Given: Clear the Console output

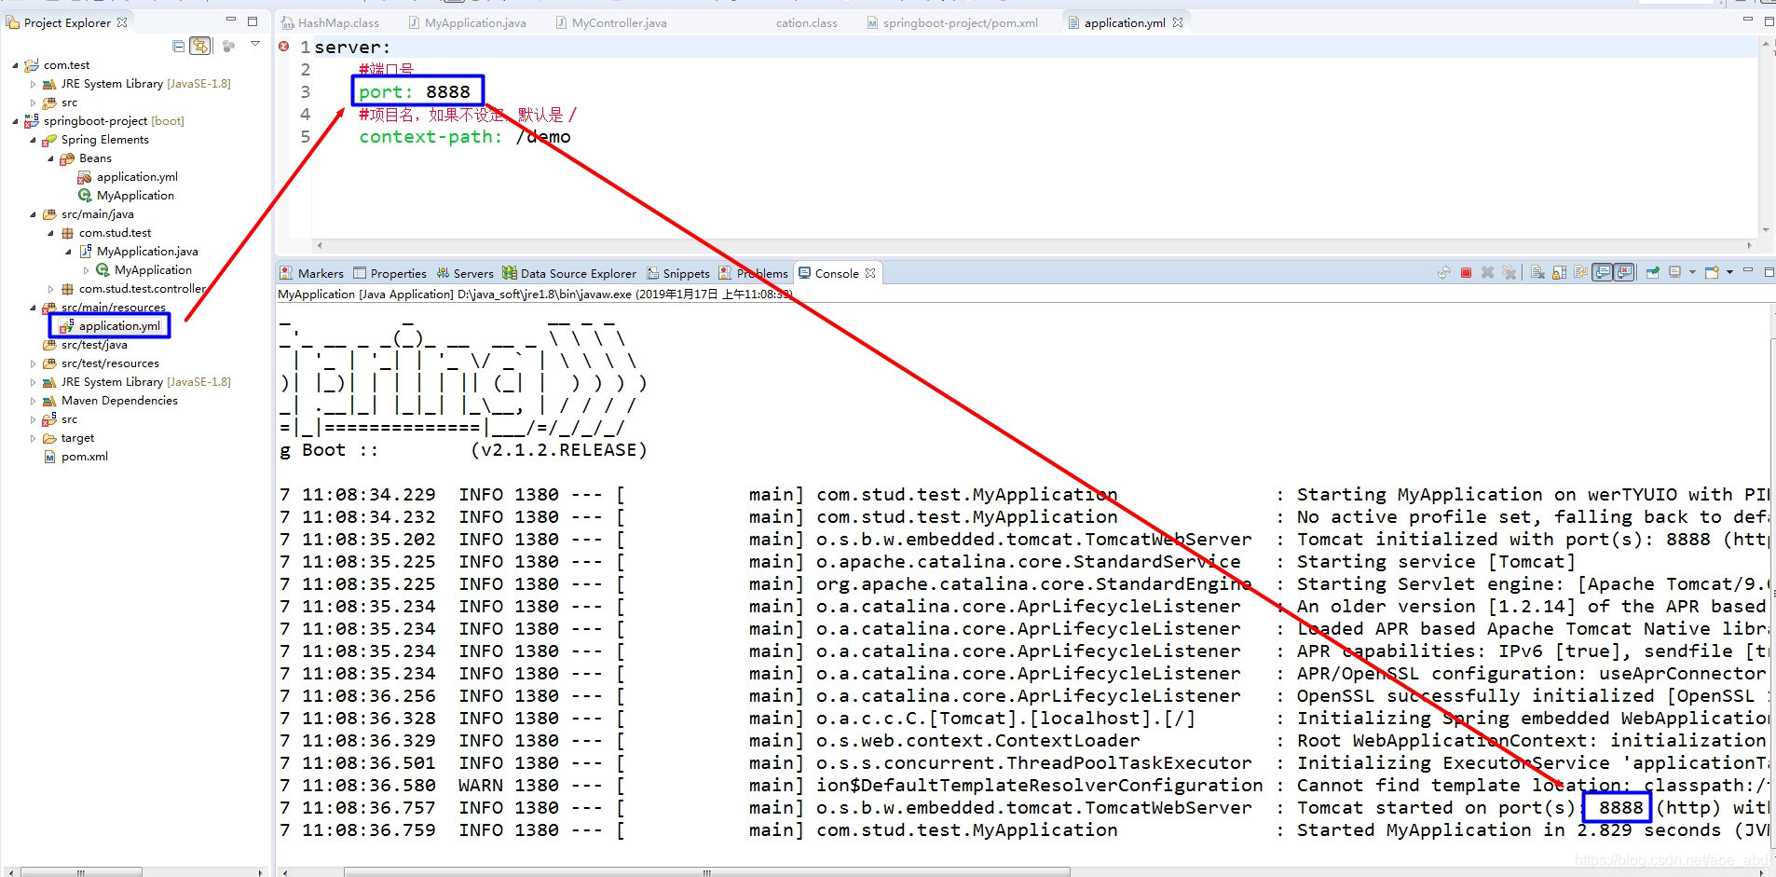Looking at the screenshot, I should pos(1537,272).
